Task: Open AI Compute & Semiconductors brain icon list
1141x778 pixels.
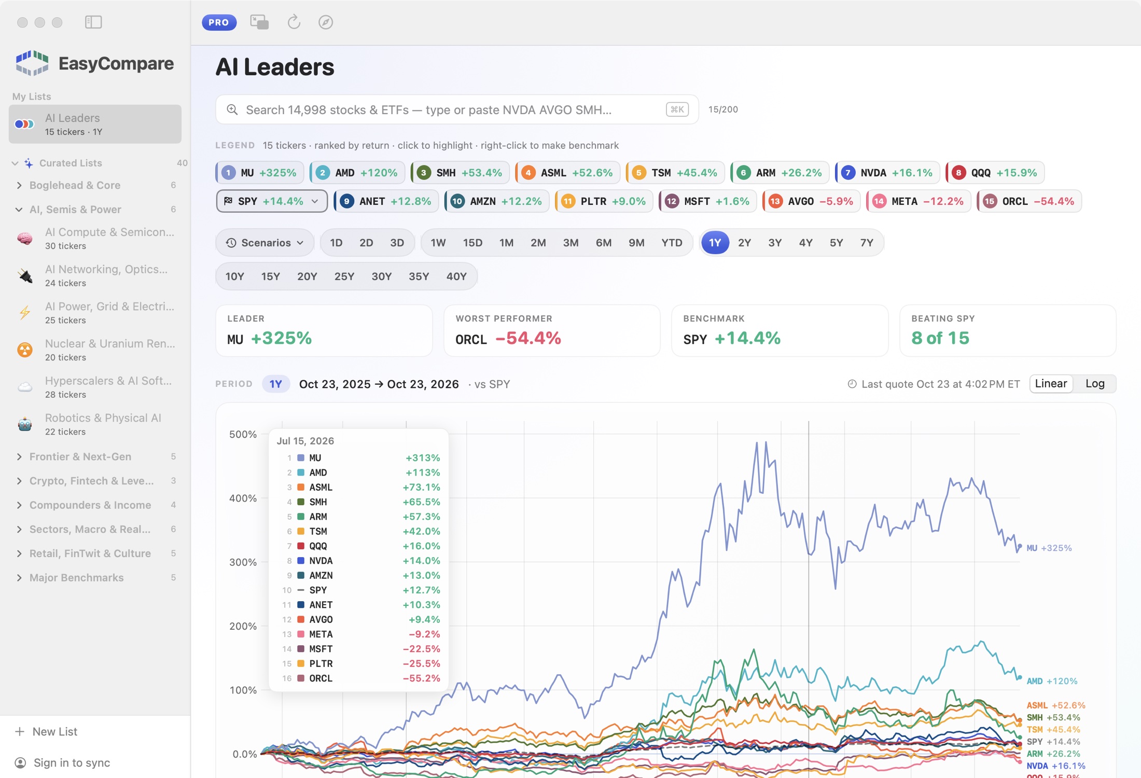Action: pyautogui.click(x=25, y=239)
